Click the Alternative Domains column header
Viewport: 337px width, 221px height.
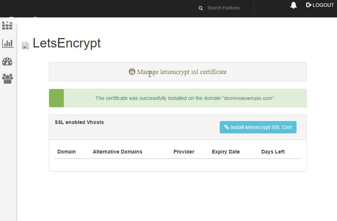(117, 152)
